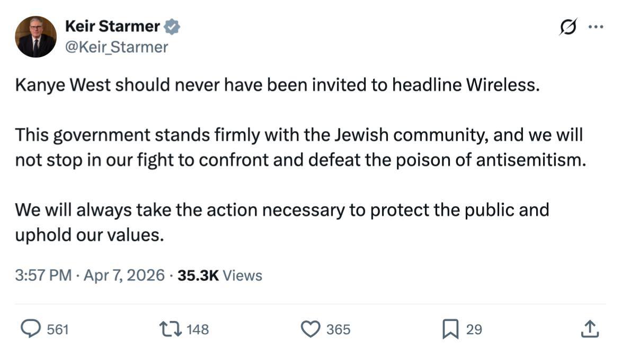Screen dimensions: 621x350
Task: Open the 35.3K Views analytics
Action: [220, 275]
